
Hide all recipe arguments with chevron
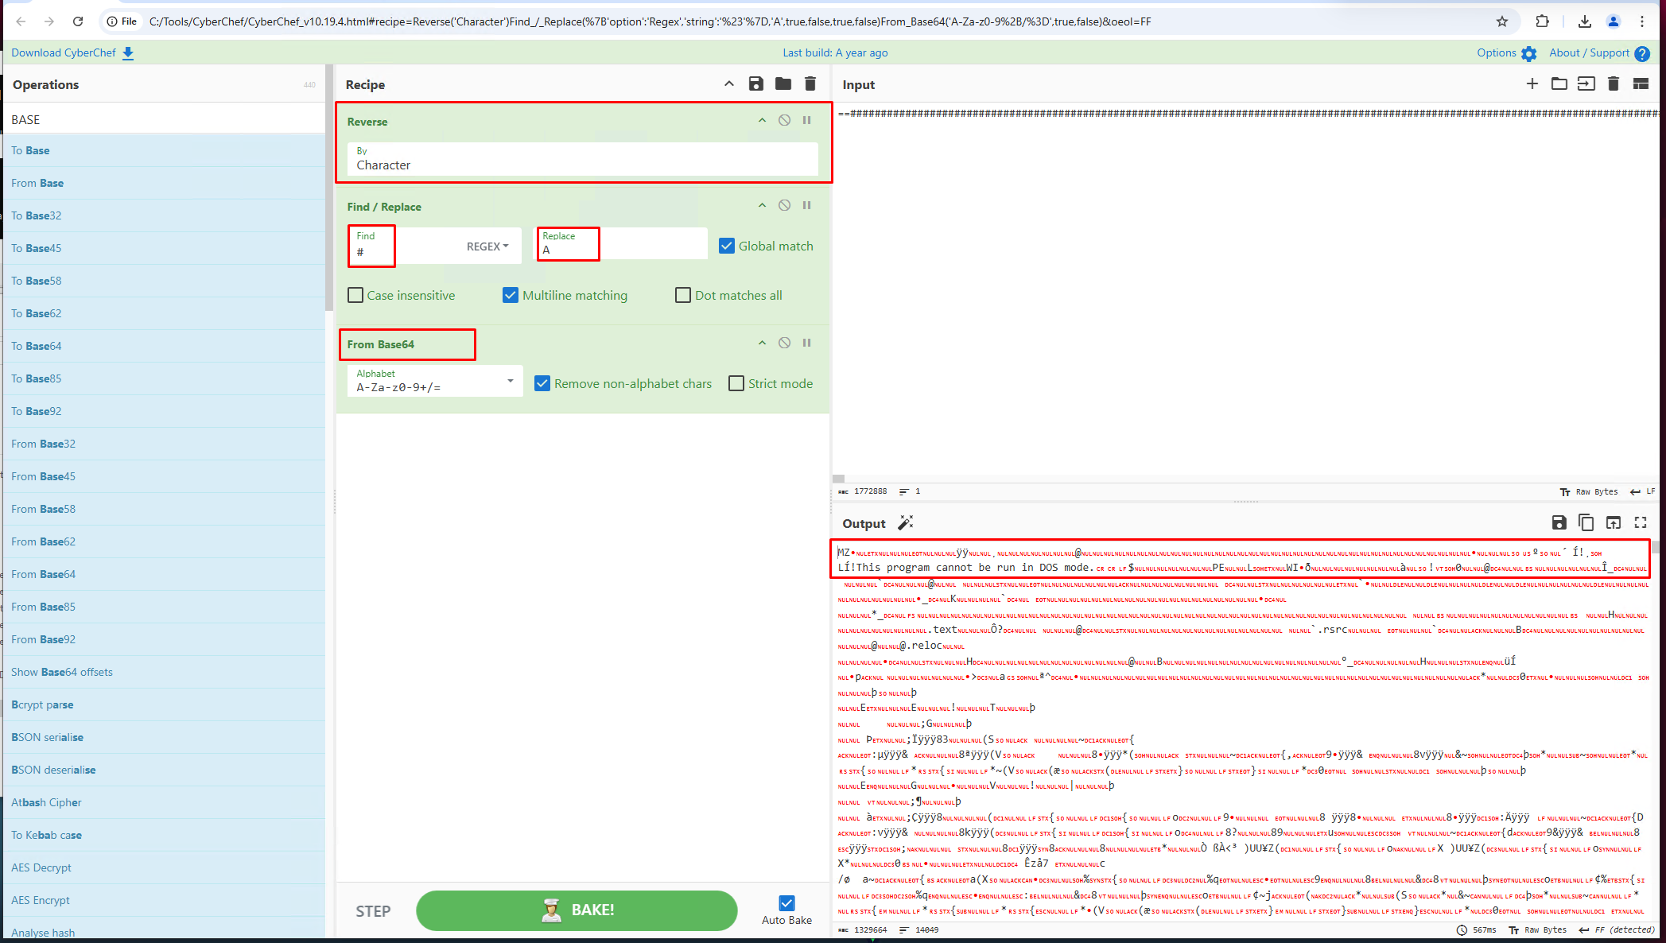(729, 84)
